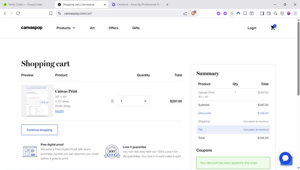Click the page vertical scrollbar
Image resolution: width=300 pixels, height=170 pixels.
[298, 58]
